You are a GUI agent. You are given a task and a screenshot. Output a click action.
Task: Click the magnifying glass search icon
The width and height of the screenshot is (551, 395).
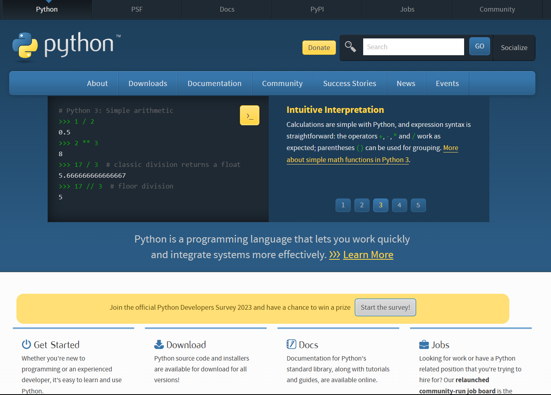350,47
